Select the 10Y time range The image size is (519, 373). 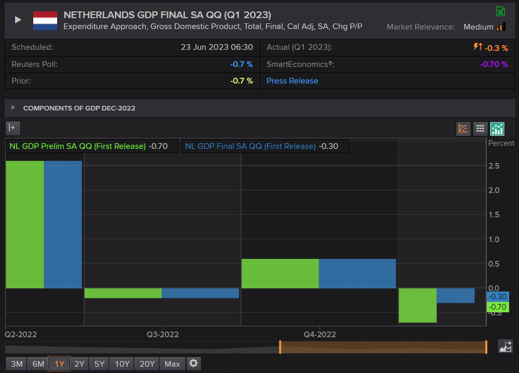[122, 364]
